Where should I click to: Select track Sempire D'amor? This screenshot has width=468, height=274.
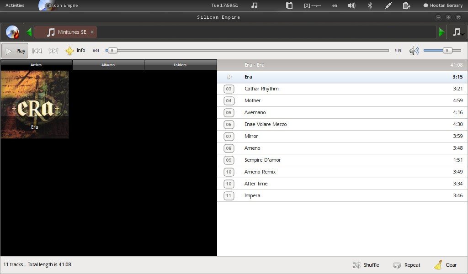(x=342, y=160)
